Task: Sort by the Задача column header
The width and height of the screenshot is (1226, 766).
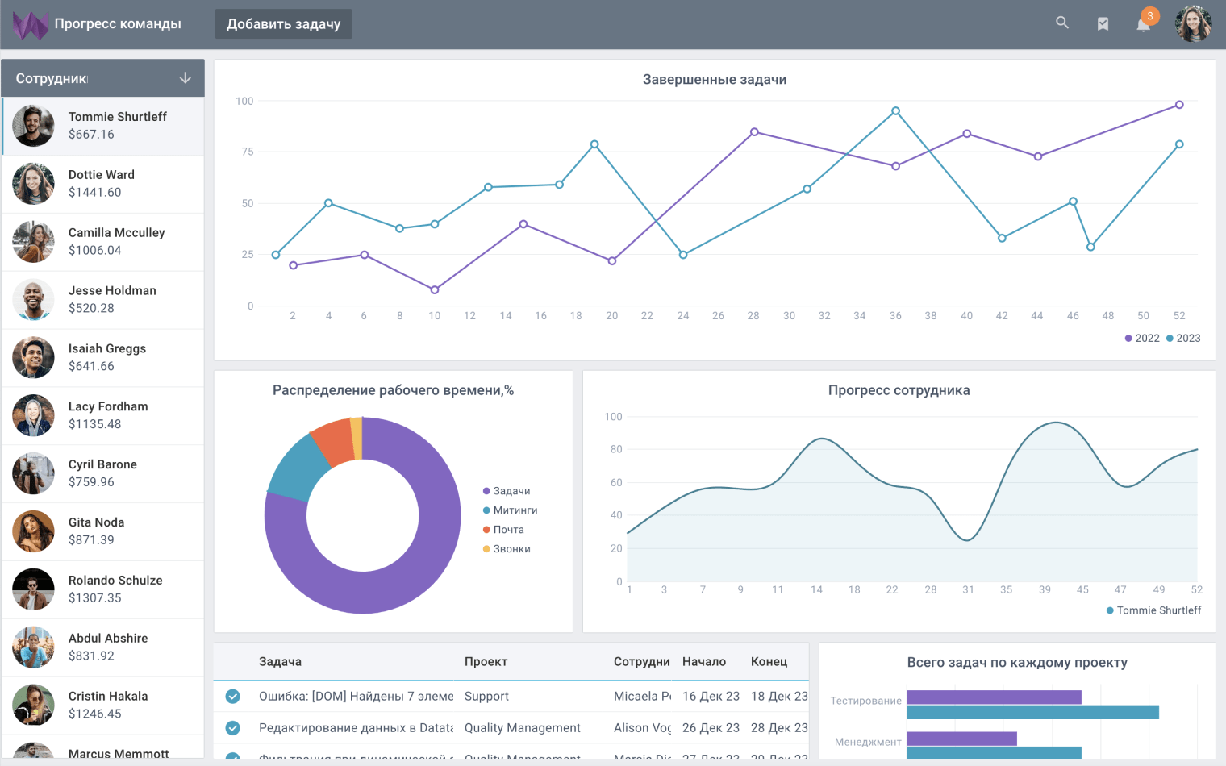Action: click(280, 662)
